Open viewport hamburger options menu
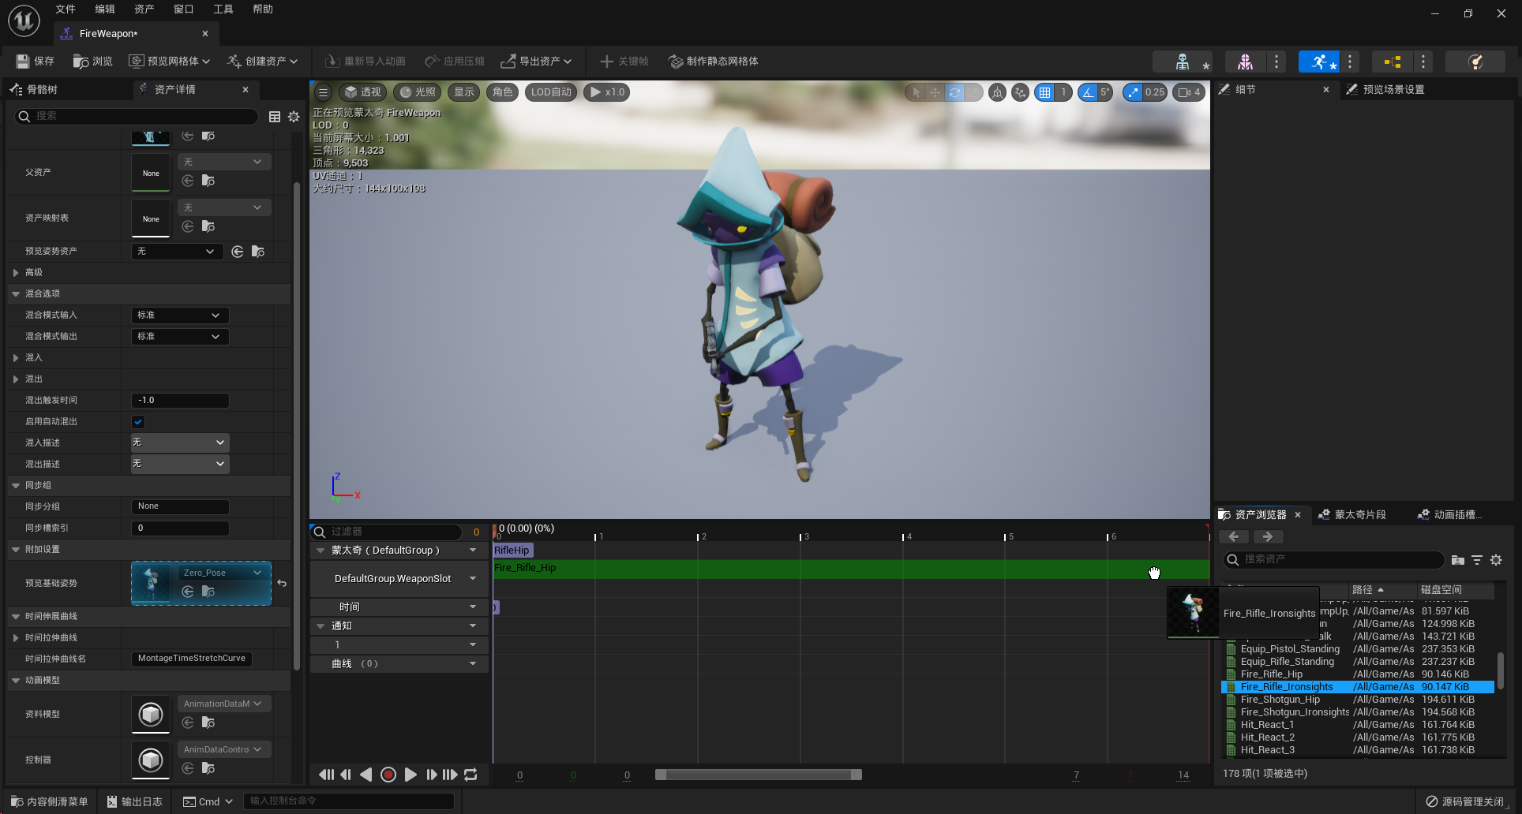 pyautogui.click(x=323, y=92)
